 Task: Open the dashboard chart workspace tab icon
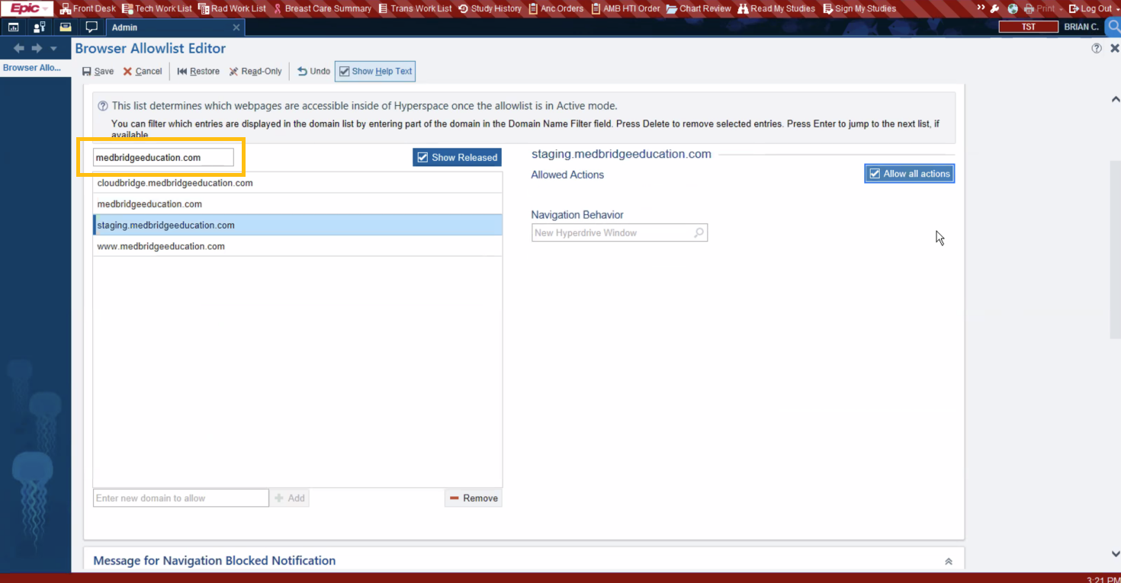coord(13,27)
